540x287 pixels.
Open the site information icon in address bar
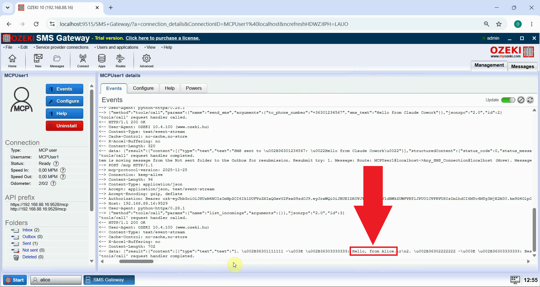coord(52,24)
